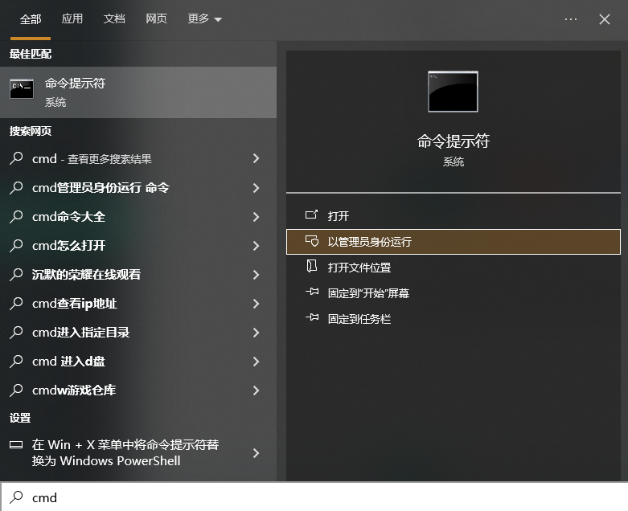Image resolution: width=628 pixels, height=511 pixels.
Task: Open suggestion cmdw游戏仓库
Action: [x=138, y=390]
